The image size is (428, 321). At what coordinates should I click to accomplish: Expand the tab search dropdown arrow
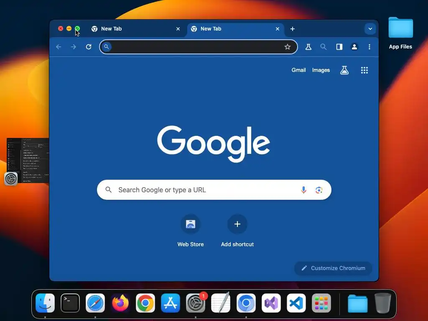click(x=370, y=29)
